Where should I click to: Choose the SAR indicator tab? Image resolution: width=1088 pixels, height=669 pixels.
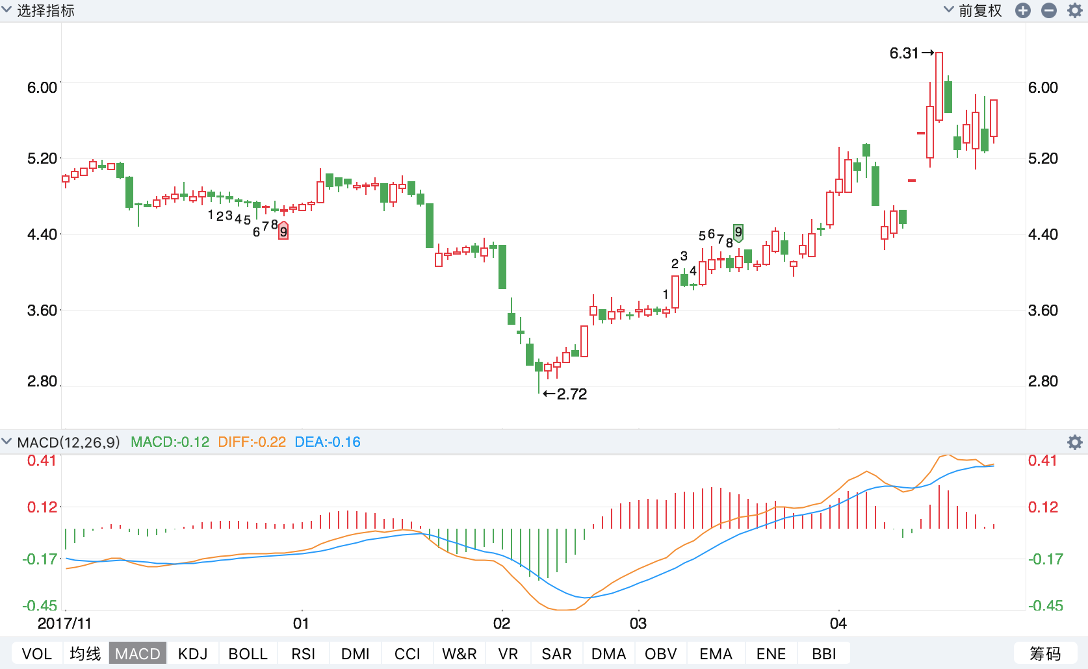[x=556, y=653]
